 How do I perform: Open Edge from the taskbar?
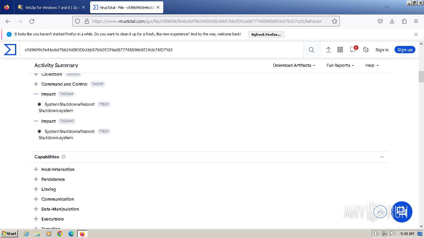click(x=71, y=234)
